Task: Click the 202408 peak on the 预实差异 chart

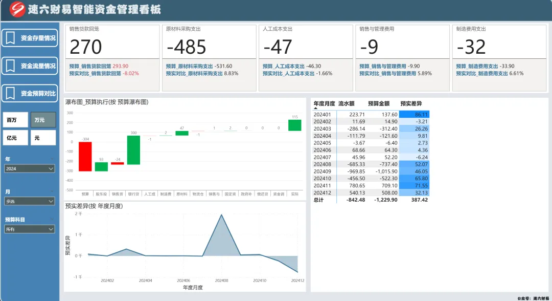Action: click(221, 216)
